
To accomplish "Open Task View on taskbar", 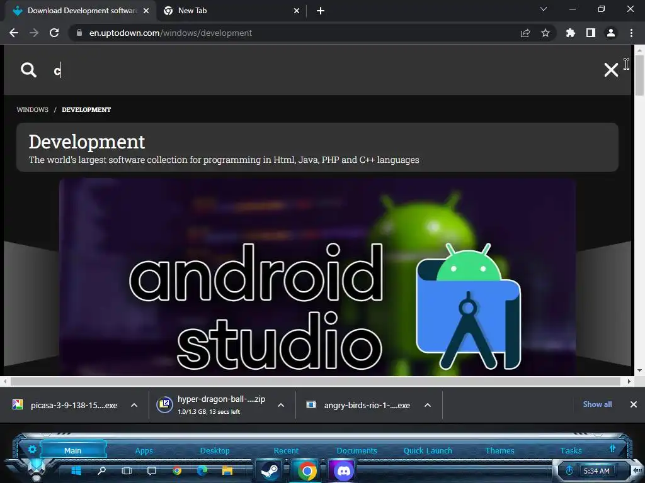I will click(x=127, y=470).
